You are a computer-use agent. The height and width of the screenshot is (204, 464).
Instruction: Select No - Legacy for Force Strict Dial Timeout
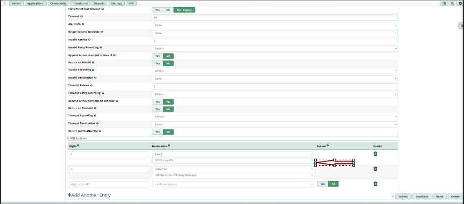coord(184,10)
